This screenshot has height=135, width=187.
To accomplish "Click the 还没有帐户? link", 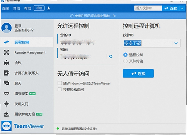I will (24, 30).
